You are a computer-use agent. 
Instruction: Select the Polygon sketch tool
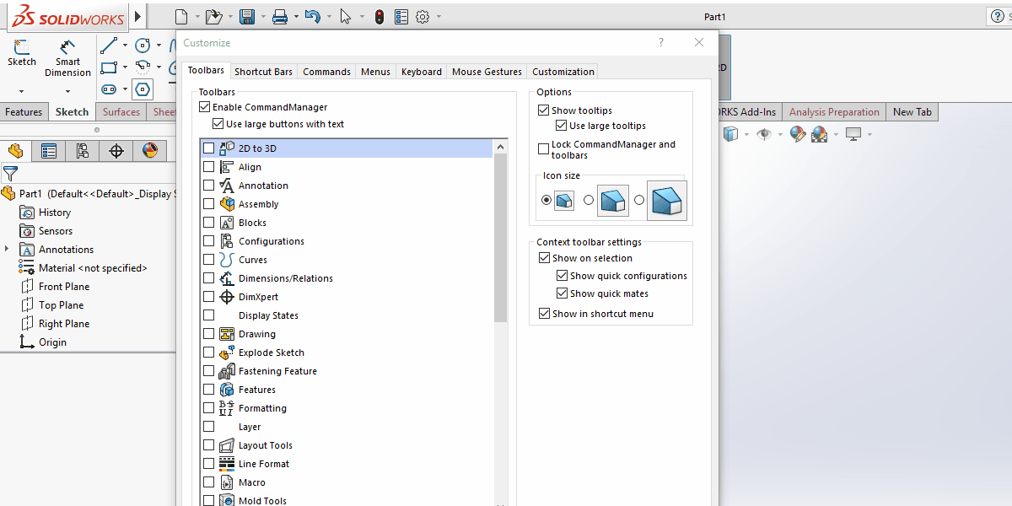(x=143, y=89)
